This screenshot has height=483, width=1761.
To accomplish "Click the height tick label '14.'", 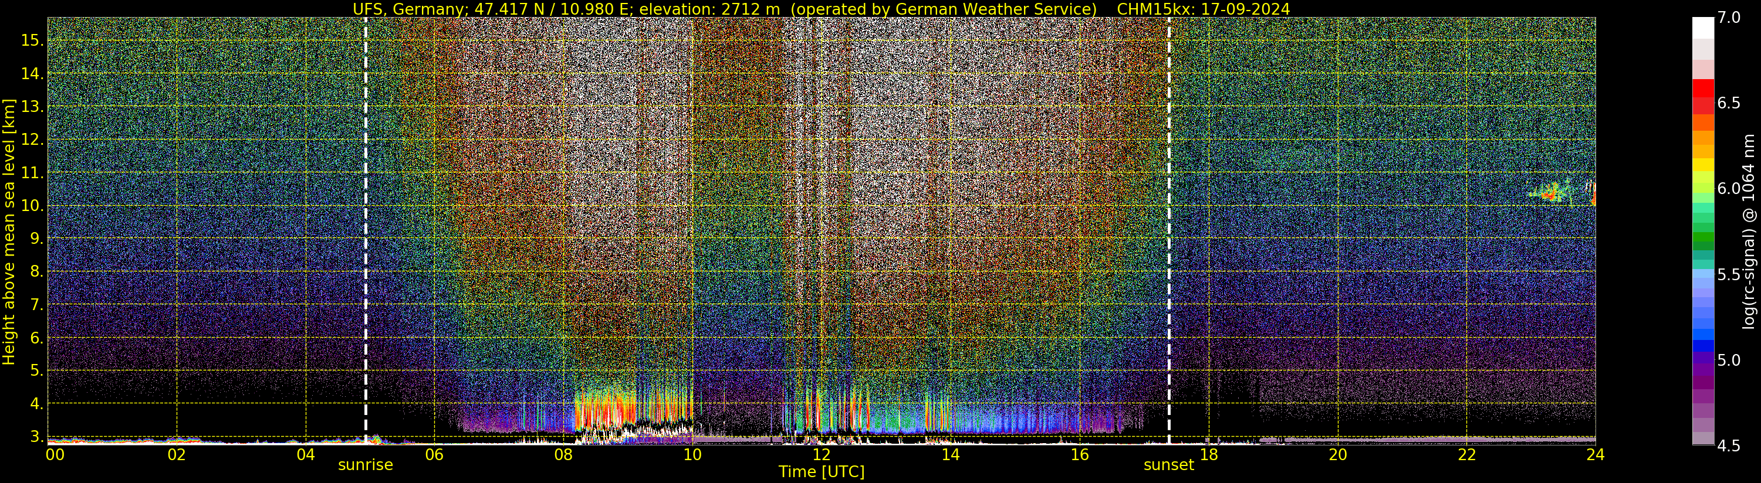I will tap(32, 74).
